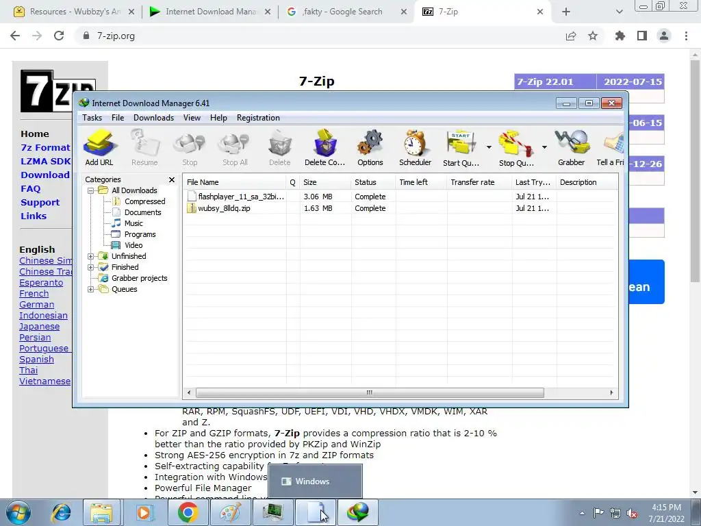Switch to the Internet Download Manager browser tab

click(210, 12)
